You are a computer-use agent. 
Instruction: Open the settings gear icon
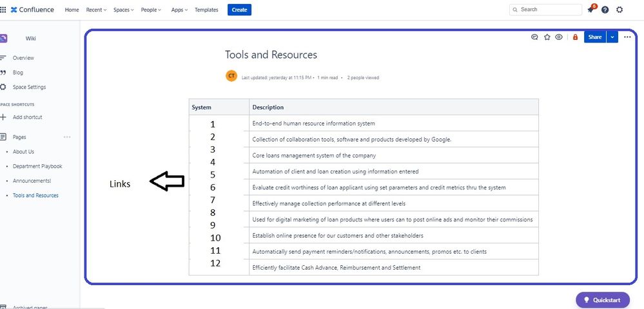620,10
